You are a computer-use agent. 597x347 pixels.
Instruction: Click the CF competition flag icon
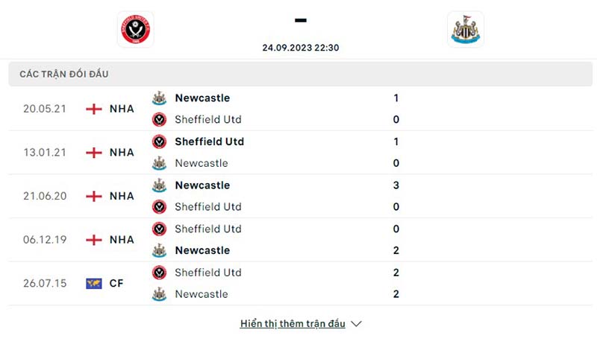click(x=94, y=284)
